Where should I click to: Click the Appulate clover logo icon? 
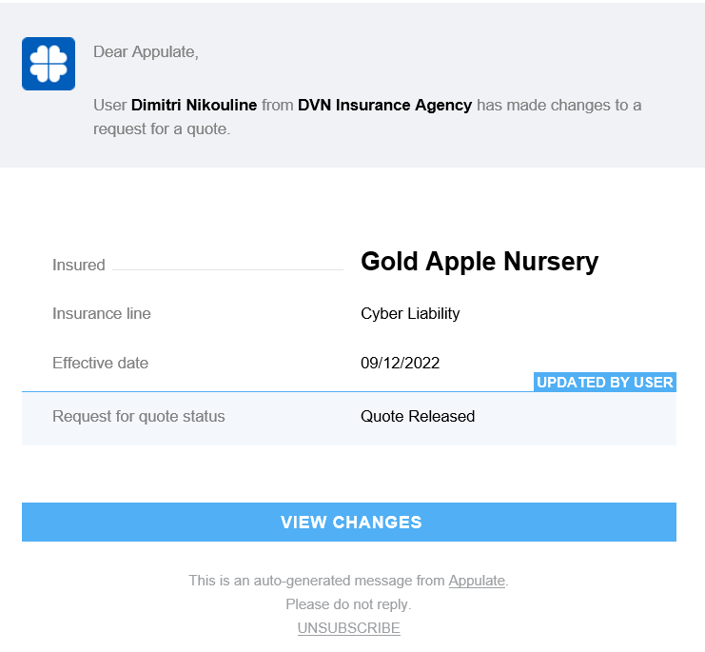[49, 64]
